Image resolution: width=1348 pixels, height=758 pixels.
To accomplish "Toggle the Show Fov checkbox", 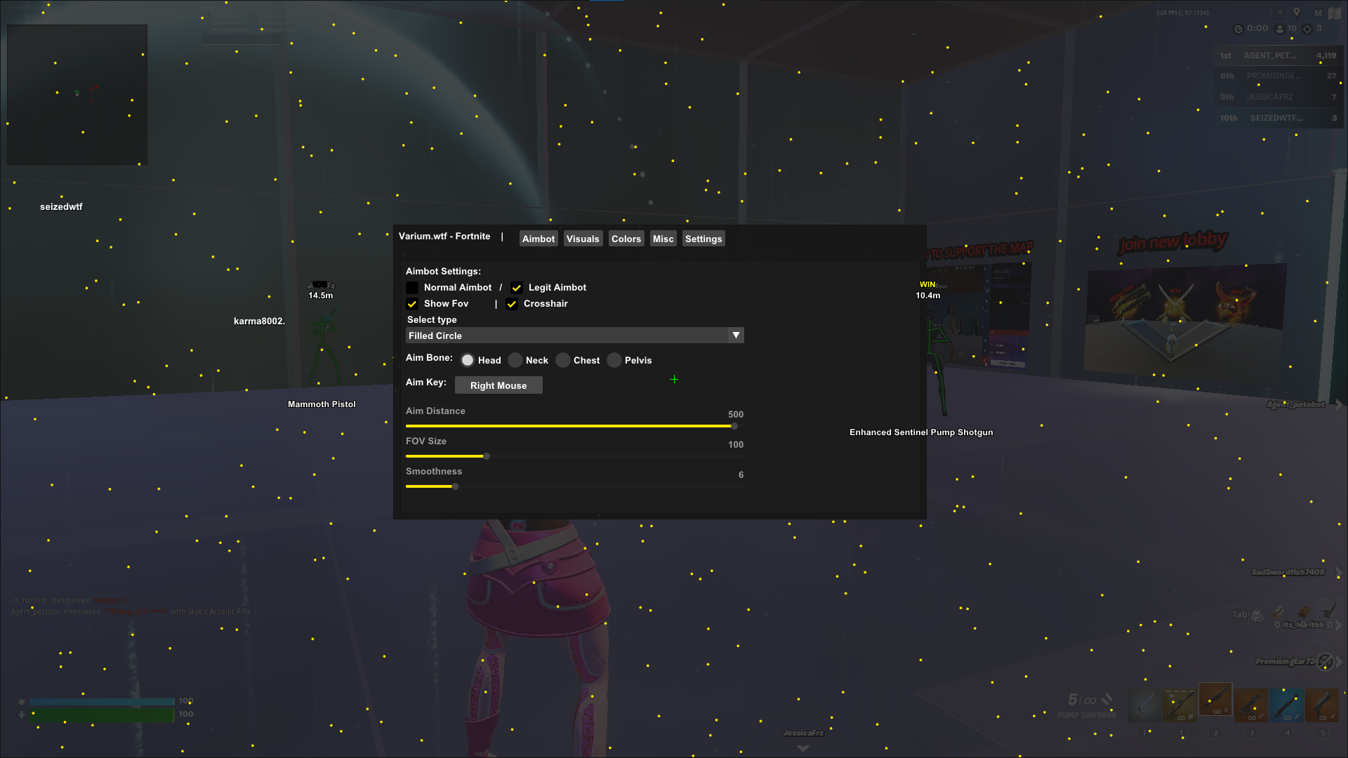I will click(x=412, y=304).
